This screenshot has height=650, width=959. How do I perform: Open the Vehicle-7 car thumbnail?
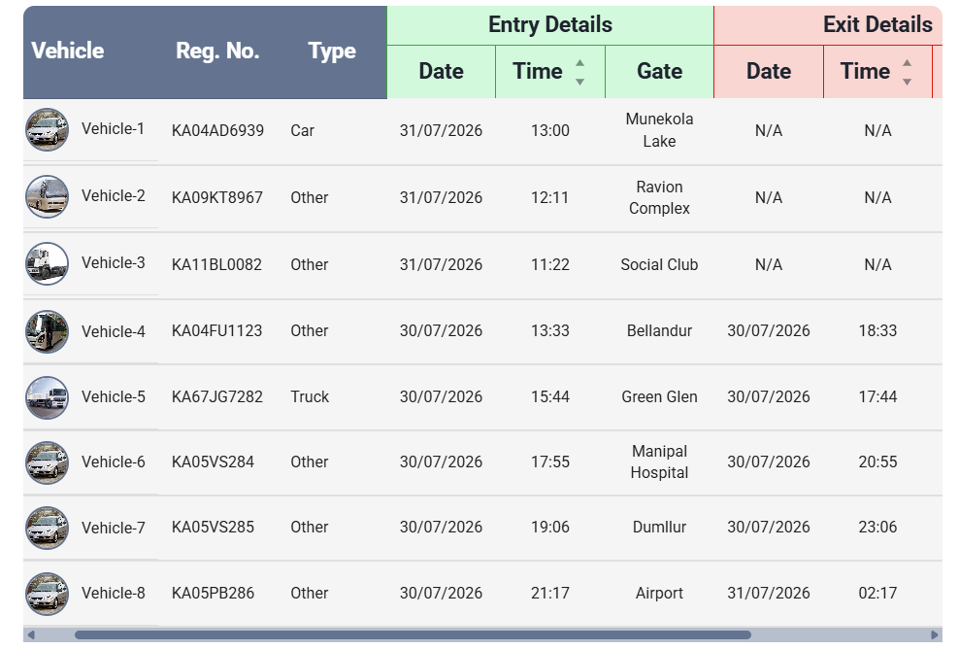pyautogui.click(x=48, y=528)
